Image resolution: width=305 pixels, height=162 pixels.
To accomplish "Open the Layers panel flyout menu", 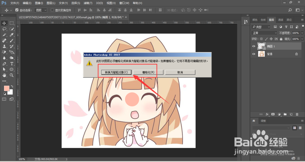I will (x=302, y=20).
